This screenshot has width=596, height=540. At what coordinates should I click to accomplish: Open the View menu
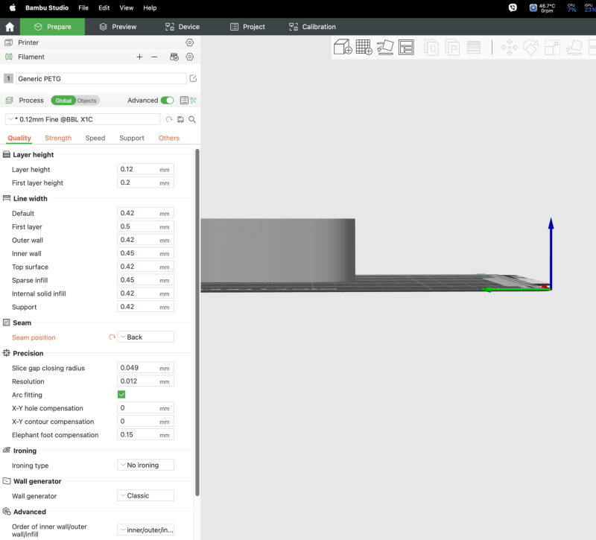126,7
